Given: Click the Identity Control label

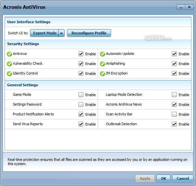Looking at the screenshot, I should [x=25, y=73].
